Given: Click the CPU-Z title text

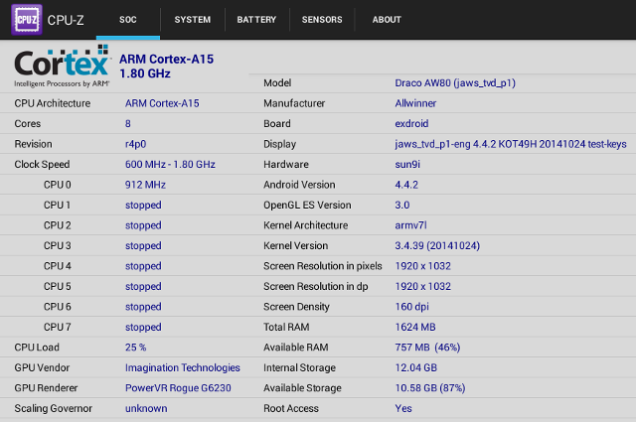Looking at the screenshot, I should pos(66,20).
